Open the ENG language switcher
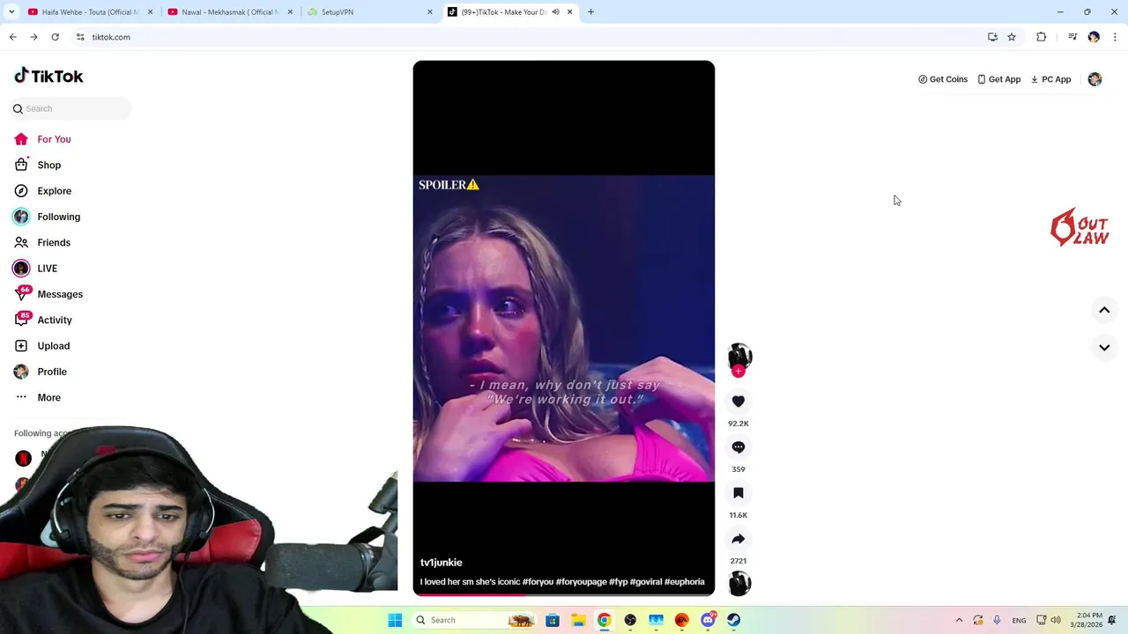This screenshot has height=634, width=1128. click(x=1019, y=621)
